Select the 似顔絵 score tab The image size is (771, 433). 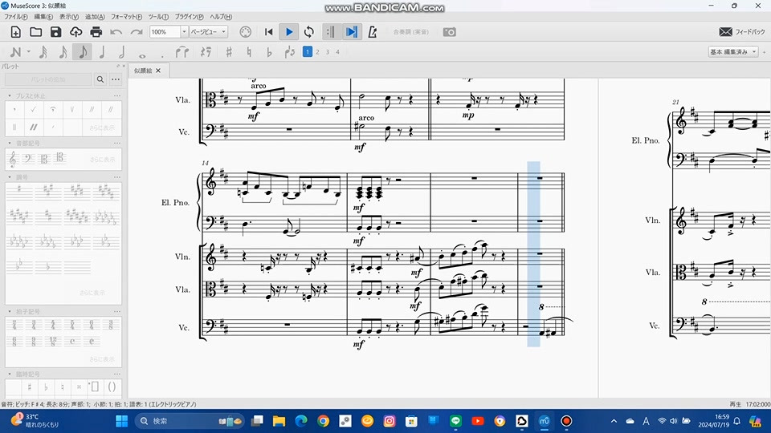143,71
